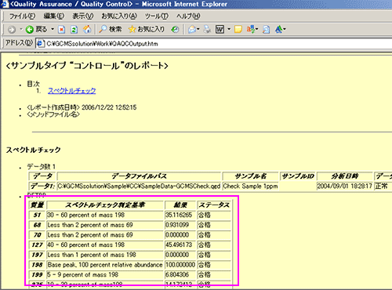Open the ツール(T) menu
This screenshot has height=290, width=392.
pyautogui.click(x=157, y=16)
